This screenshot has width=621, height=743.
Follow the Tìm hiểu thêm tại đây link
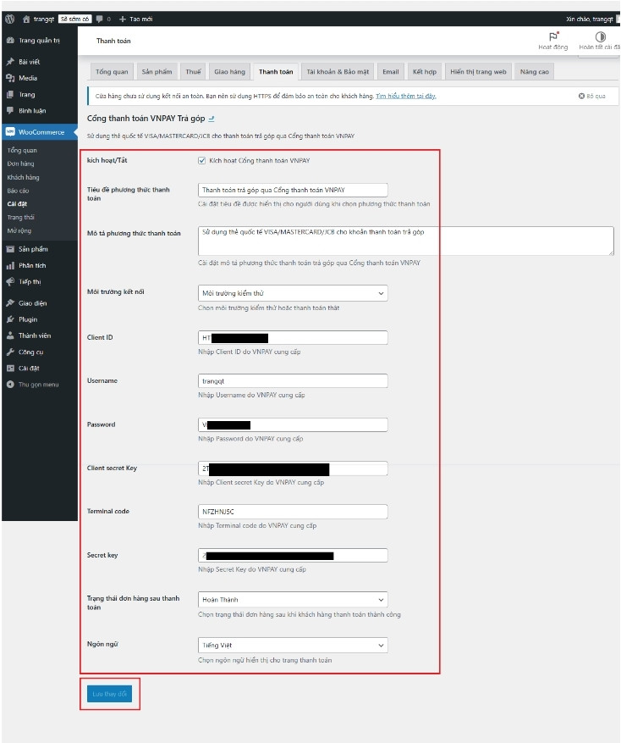(406, 97)
